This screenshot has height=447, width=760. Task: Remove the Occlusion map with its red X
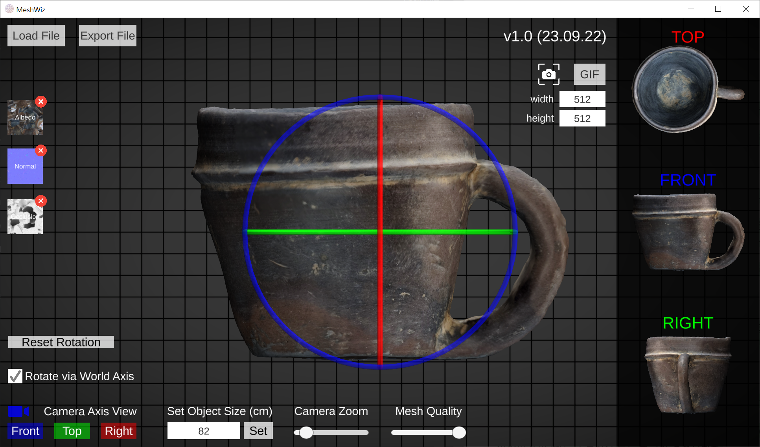(x=41, y=201)
